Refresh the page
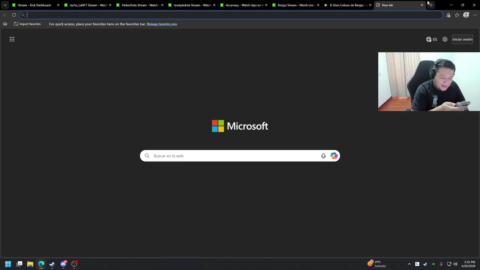 coord(14,15)
